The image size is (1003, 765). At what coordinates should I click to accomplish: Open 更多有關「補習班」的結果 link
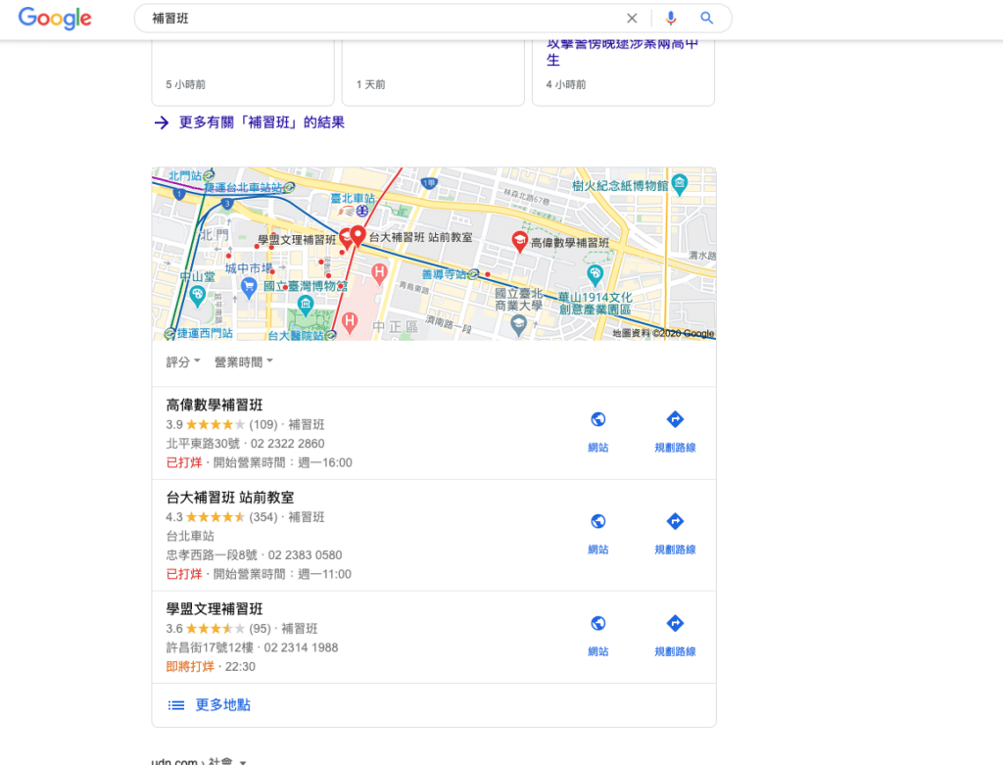tap(261, 122)
